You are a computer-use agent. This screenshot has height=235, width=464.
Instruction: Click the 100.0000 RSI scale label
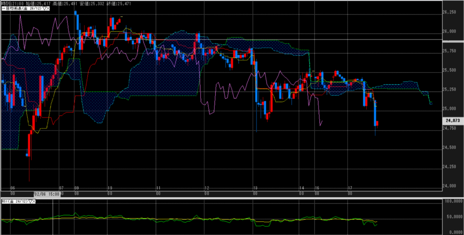click(x=453, y=200)
